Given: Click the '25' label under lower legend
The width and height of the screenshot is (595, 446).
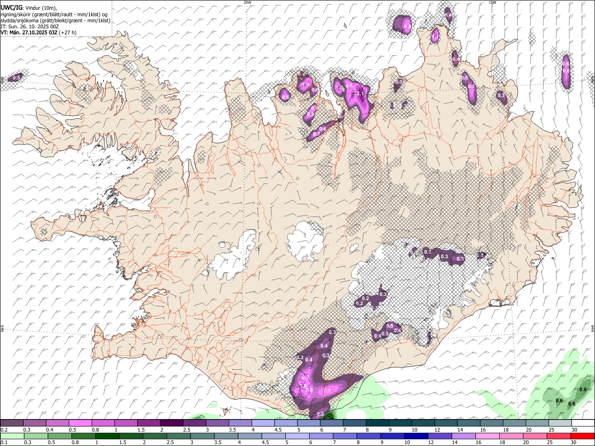Looking at the screenshot, I should (549, 442).
